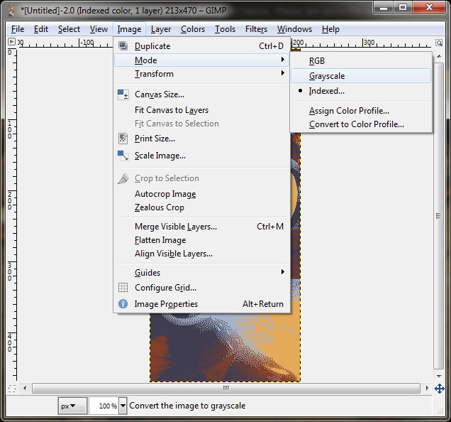Choose Grayscale mode
451x422 pixels.
pos(327,76)
